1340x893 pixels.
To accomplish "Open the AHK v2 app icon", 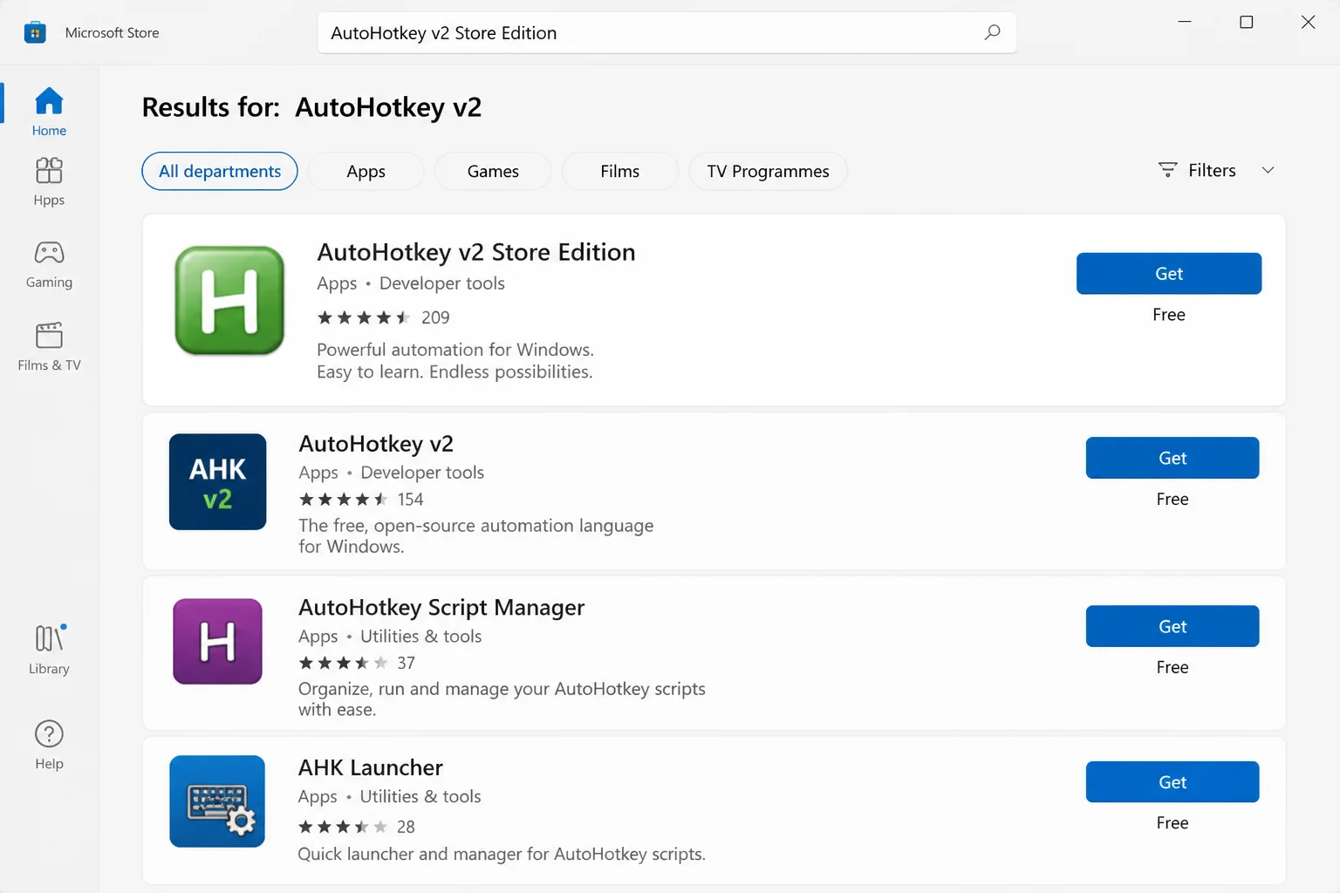I will click(x=217, y=481).
